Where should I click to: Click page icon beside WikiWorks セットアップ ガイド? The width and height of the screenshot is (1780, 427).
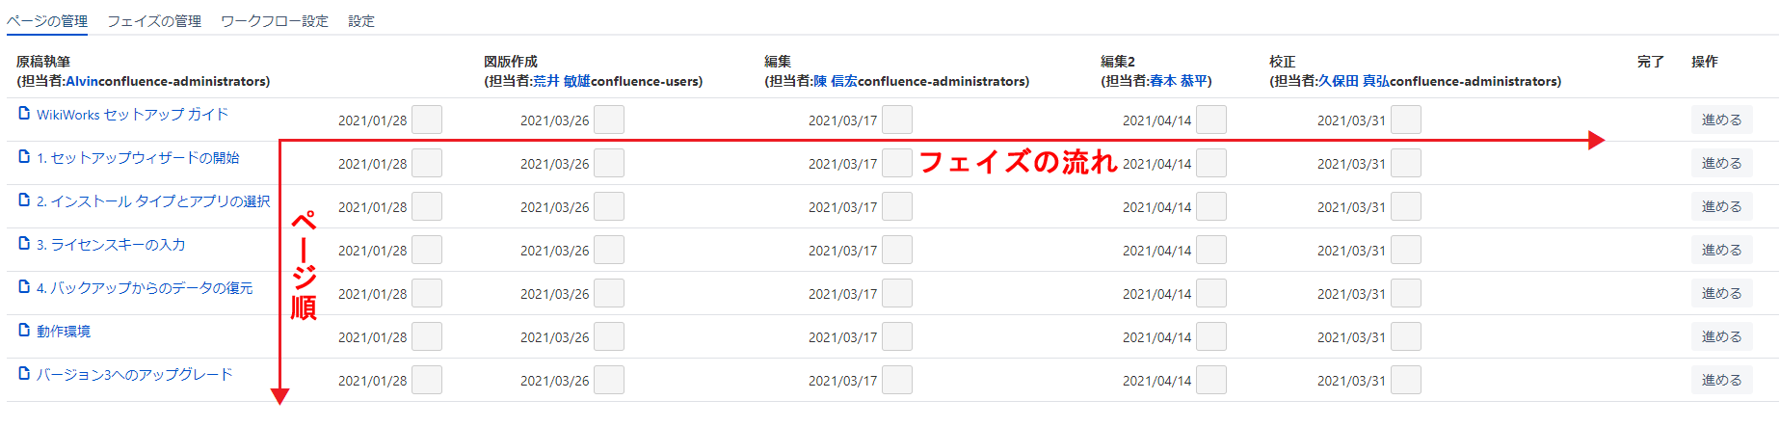click(x=24, y=114)
